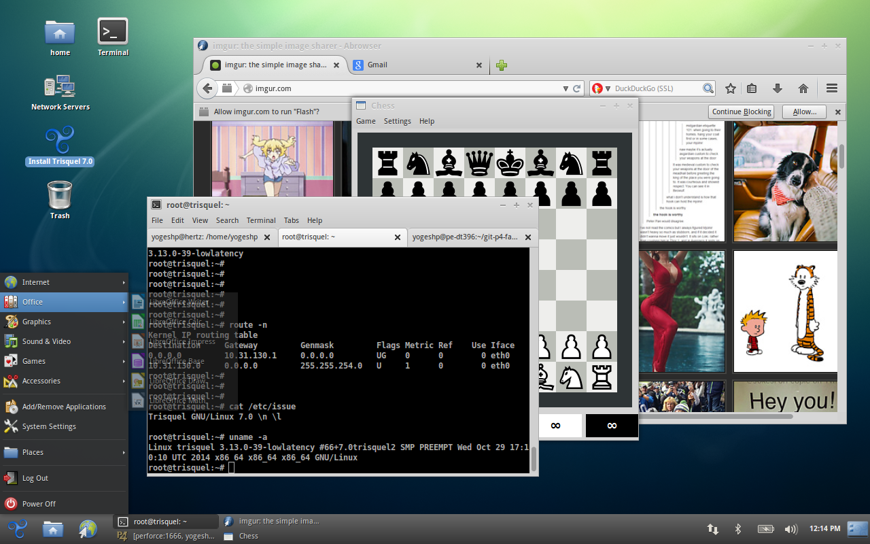Expand the Internet submenu arrow
Screen dimensions: 870x544
tap(124, 282)
